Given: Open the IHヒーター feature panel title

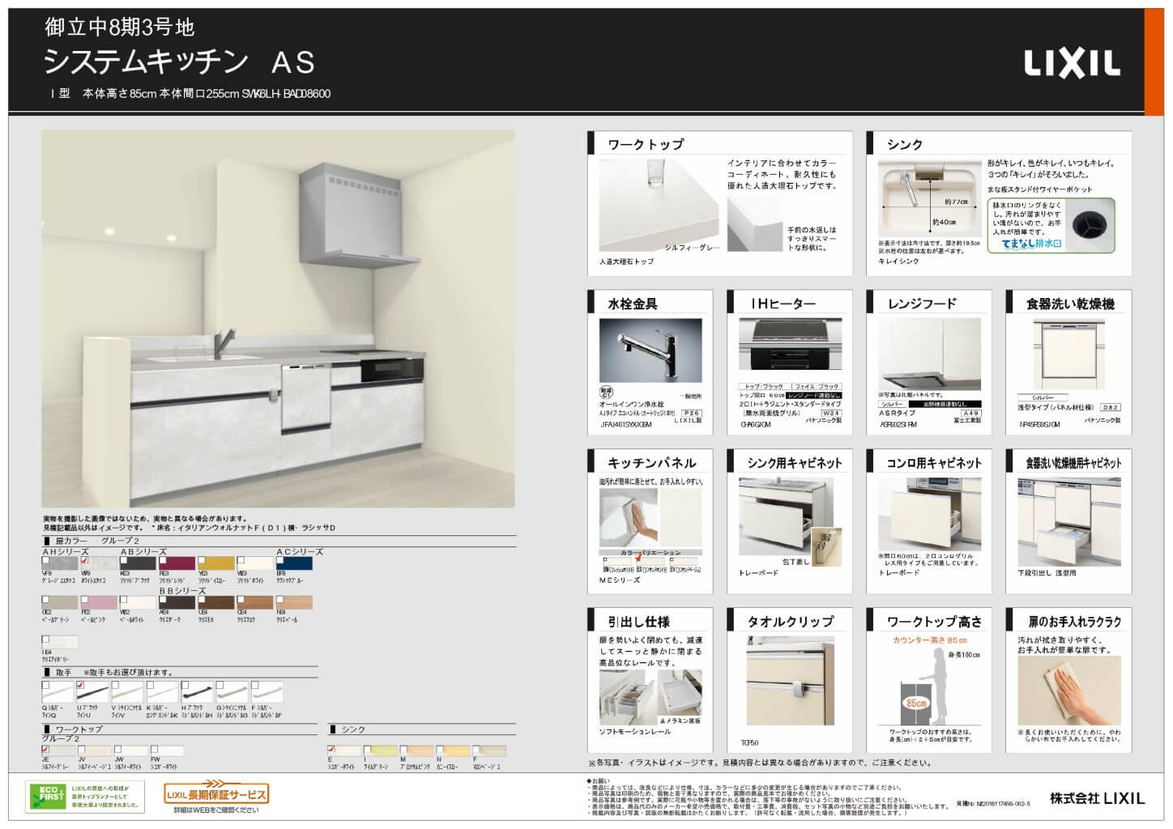Looking at the screenshot, I should pyautogui.click(x=783, y=304).
